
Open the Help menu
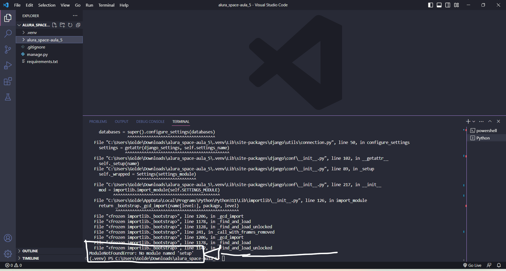(x=124, y=5)
